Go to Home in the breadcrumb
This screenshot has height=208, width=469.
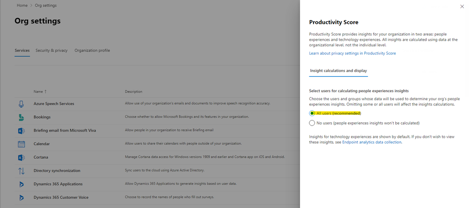point(22,5)
